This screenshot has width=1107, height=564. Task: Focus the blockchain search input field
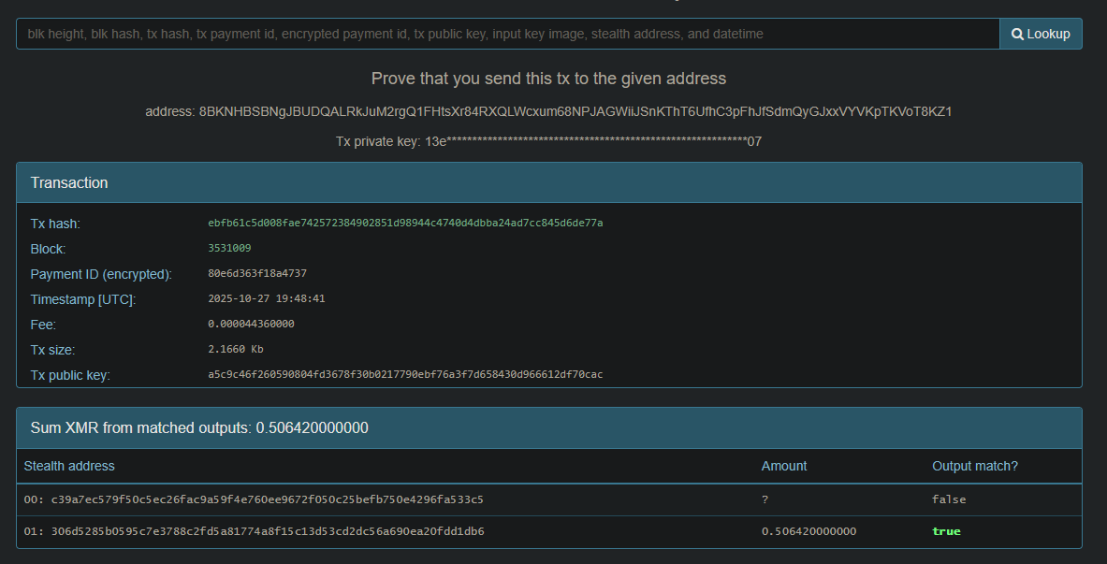[507, 34]
